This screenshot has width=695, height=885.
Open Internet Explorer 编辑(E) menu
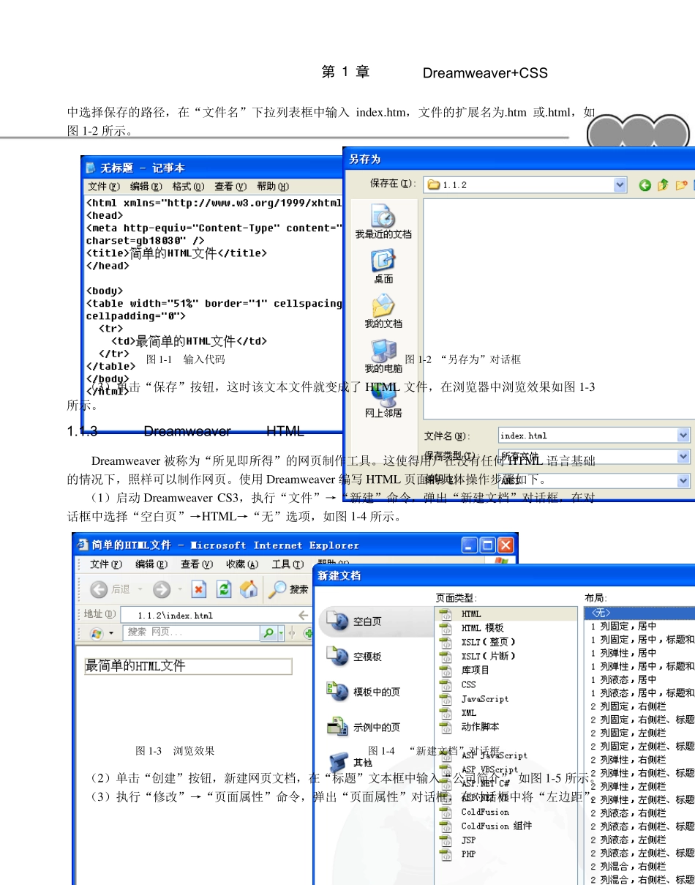pos(151,564)
